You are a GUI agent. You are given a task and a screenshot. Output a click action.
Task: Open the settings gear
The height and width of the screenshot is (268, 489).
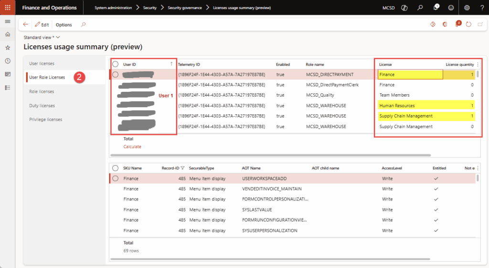tap(467, 8)
